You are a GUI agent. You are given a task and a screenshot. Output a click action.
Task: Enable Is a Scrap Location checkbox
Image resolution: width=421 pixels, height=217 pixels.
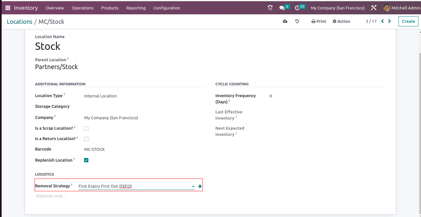(86, 129)
